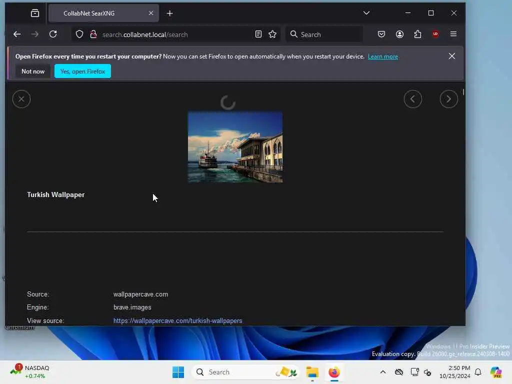Click the Firefox Search box

coord(324,34)
